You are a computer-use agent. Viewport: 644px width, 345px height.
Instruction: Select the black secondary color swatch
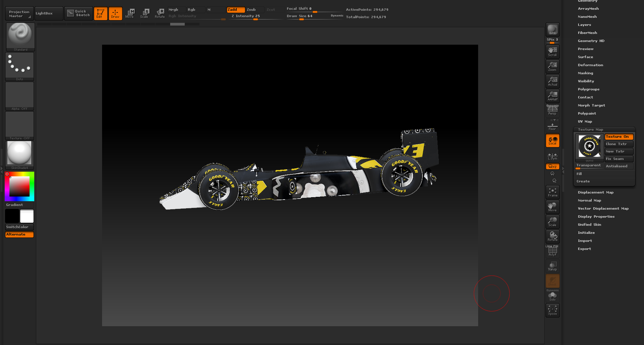point(12,216)
